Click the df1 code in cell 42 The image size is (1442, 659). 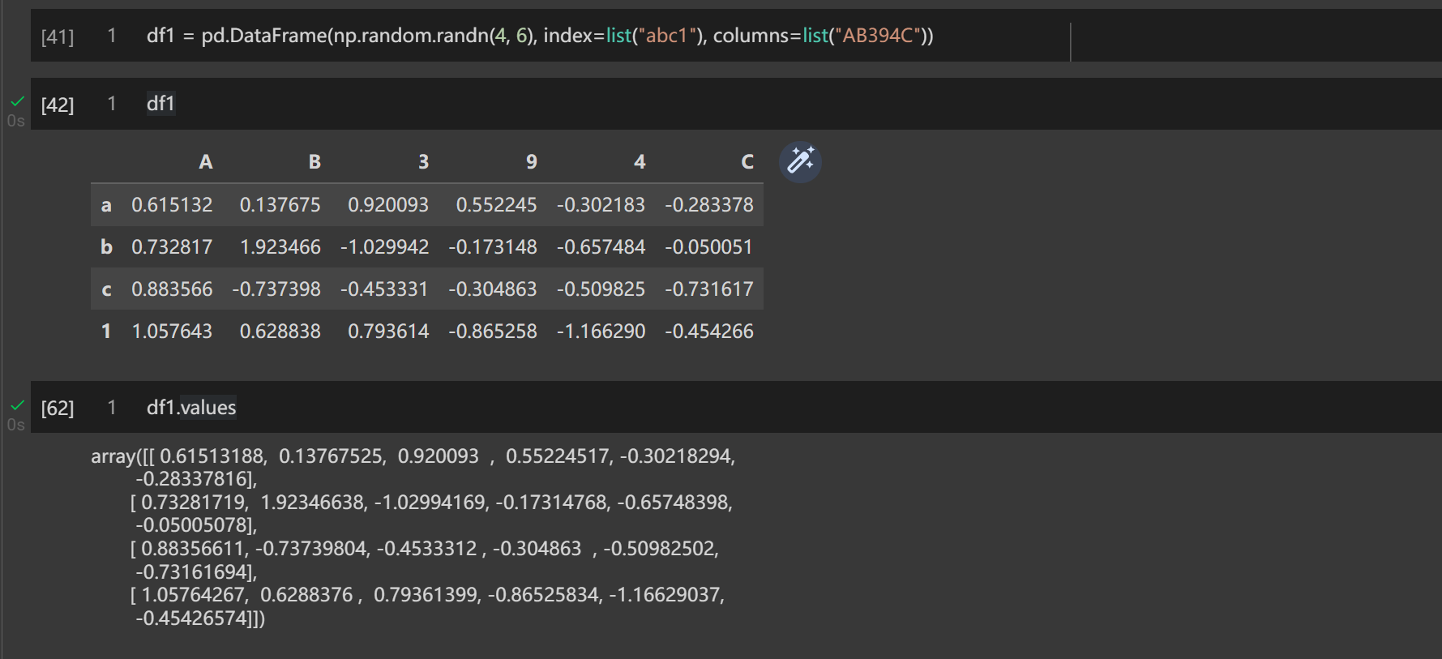[x=160, y=103]
